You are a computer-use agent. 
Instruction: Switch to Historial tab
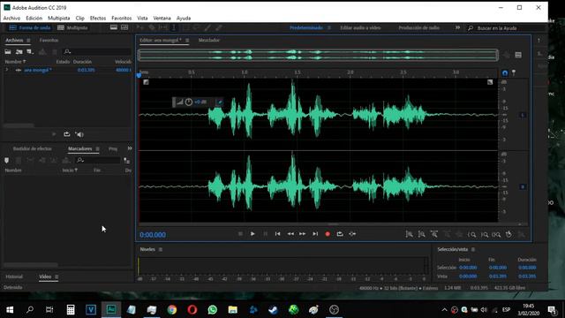pyautogui.click(x=14, y=276)
